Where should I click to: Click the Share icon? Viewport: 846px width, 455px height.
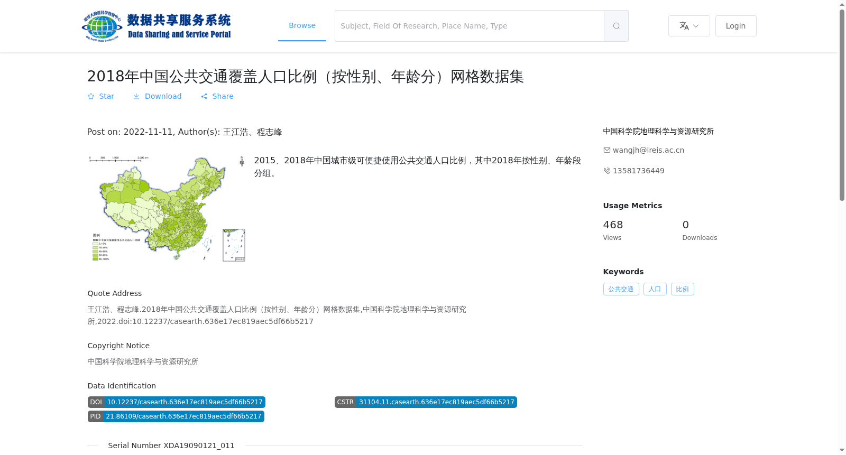[x=204, y=96]
